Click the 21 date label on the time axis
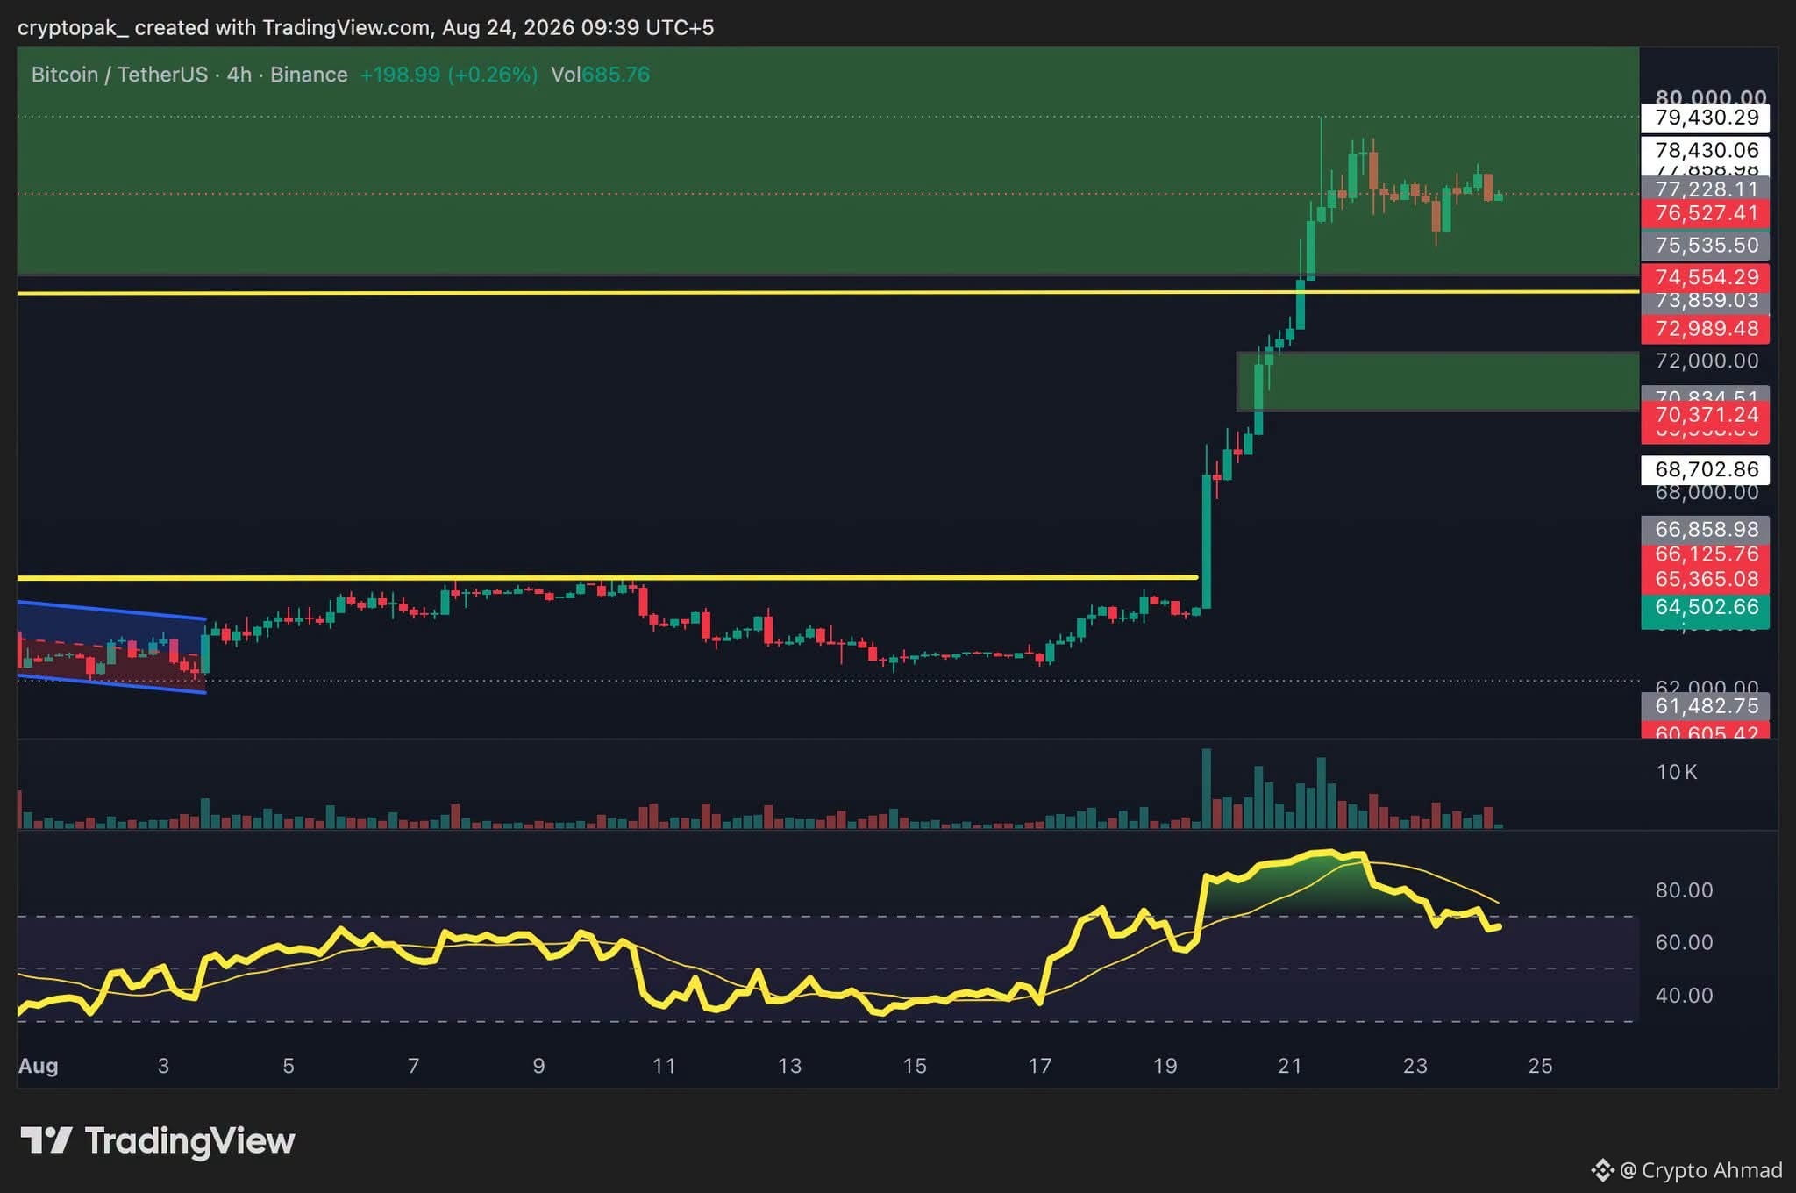Image resolution: width=1796 pixels, height=1193 pixels. [x=1289, y=1066]
